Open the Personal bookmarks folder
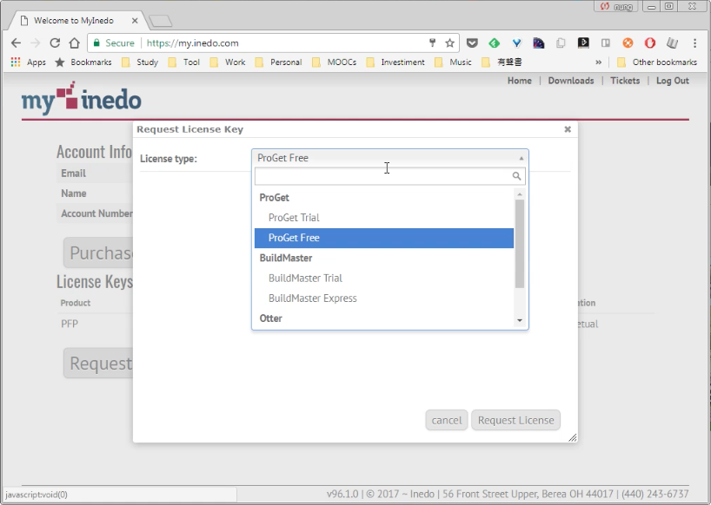The width and height of the screenshot is (711, 505). click(x=278, y=62)
